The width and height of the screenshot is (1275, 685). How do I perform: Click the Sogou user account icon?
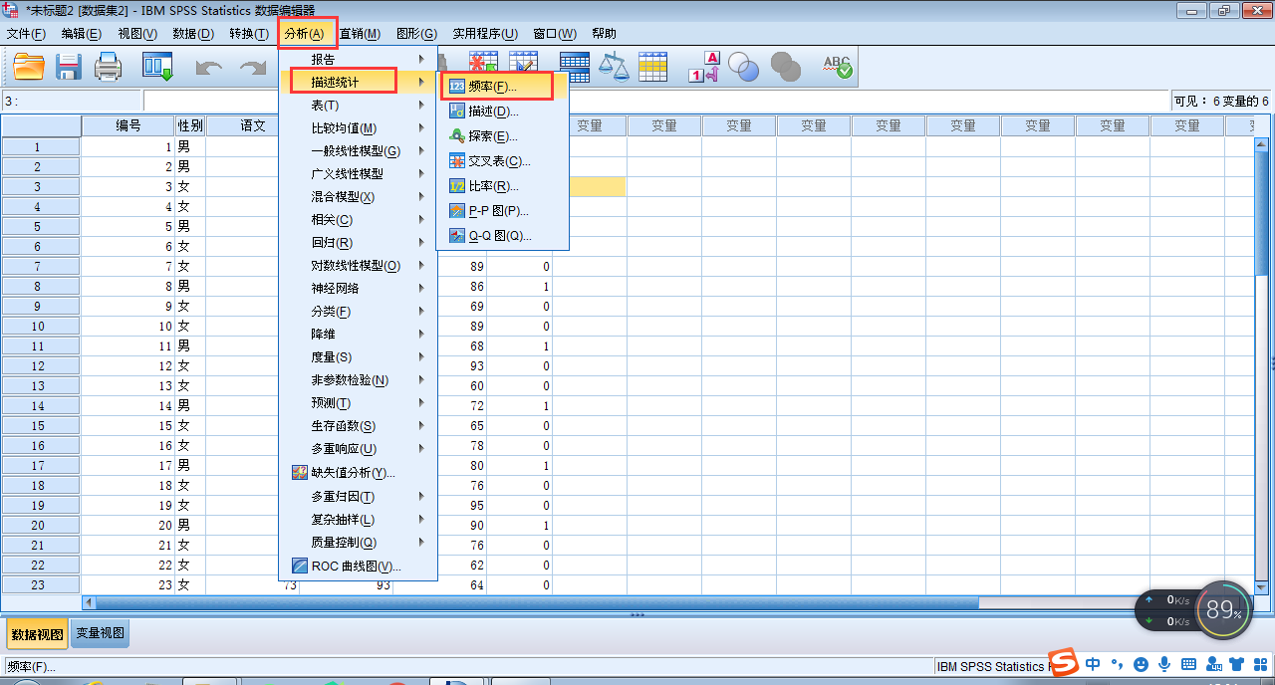click(1213, 664)
